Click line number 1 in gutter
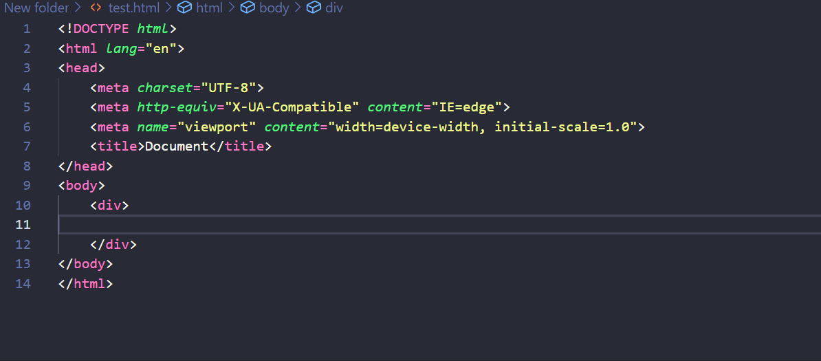821x361 pixels. [x=27, y=29]
